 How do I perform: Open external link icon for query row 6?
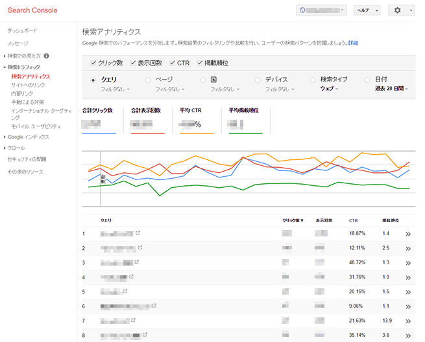[154, 305]
